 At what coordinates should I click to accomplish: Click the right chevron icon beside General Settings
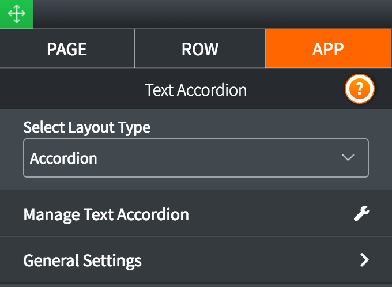pos(364,260)
